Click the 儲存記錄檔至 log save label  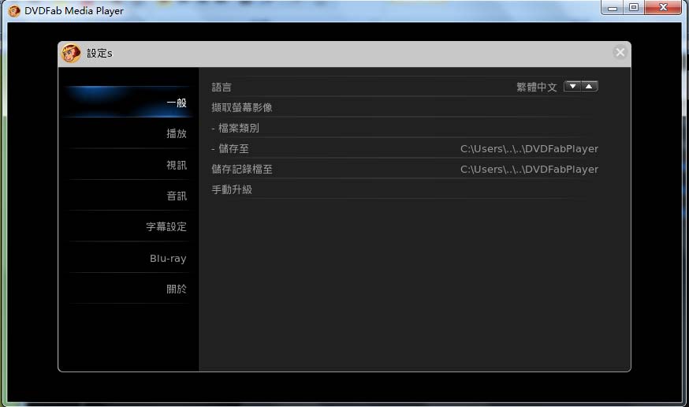242,170
